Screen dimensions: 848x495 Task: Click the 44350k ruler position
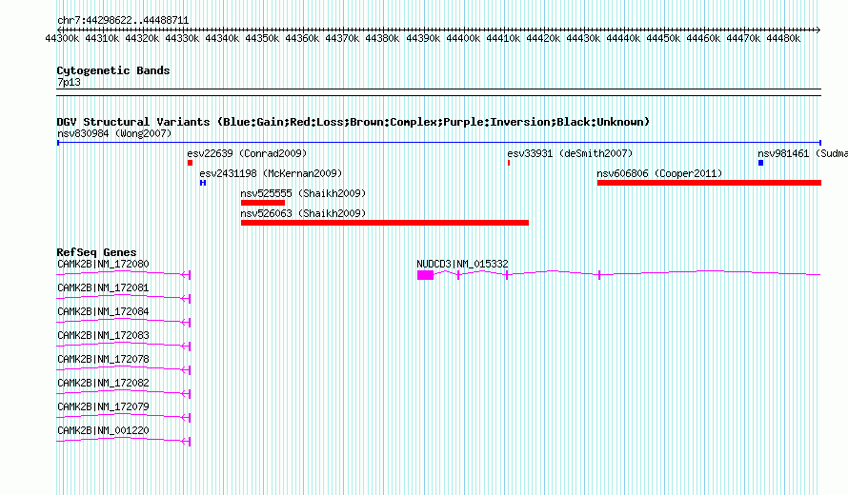262,38
